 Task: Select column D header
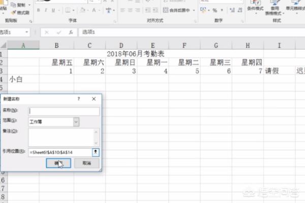coord(121,45)
